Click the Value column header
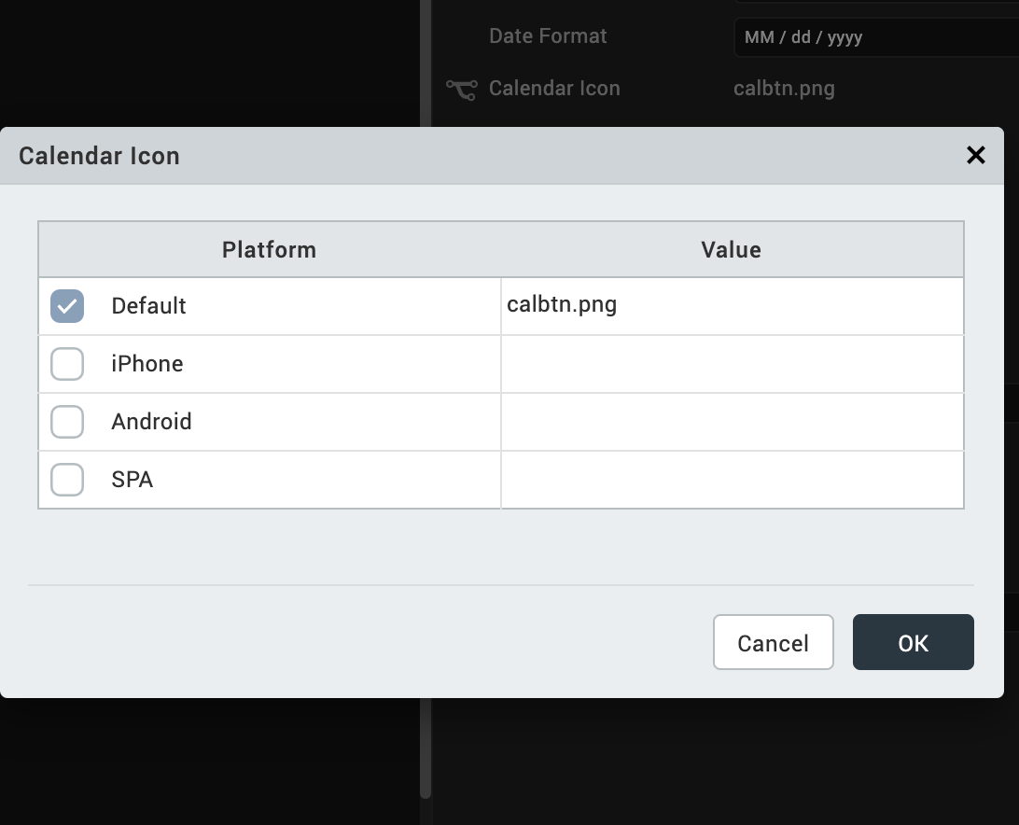The width and height of the screenshot is (1019, 825). pos(732,249)
